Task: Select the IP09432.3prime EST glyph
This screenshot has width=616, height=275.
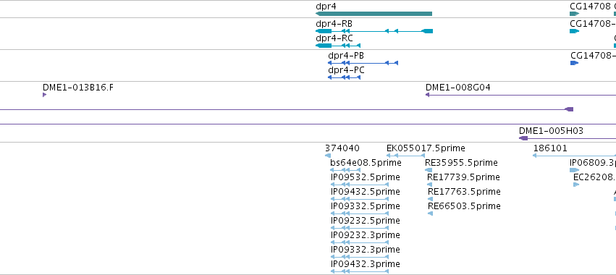Action: (x=360, y=272)
